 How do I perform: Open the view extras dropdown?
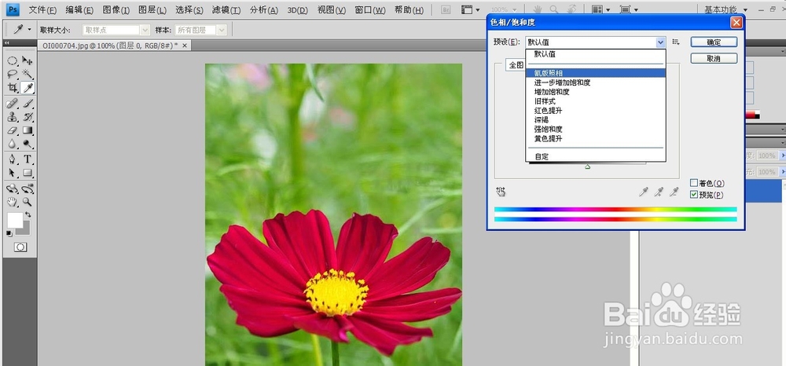tap(470, 9)
